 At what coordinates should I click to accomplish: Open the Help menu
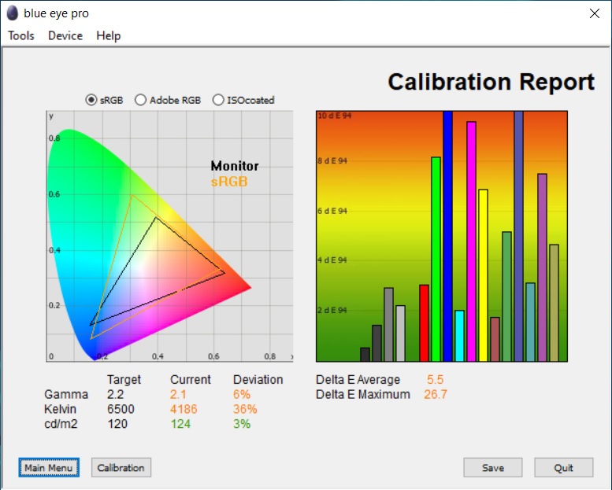tap(109, 35)
